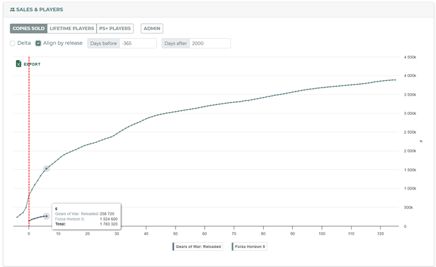Viewport: 436px width, 267px height.
Task: Click the EXPORT link text
Action: tap(32, 64)
